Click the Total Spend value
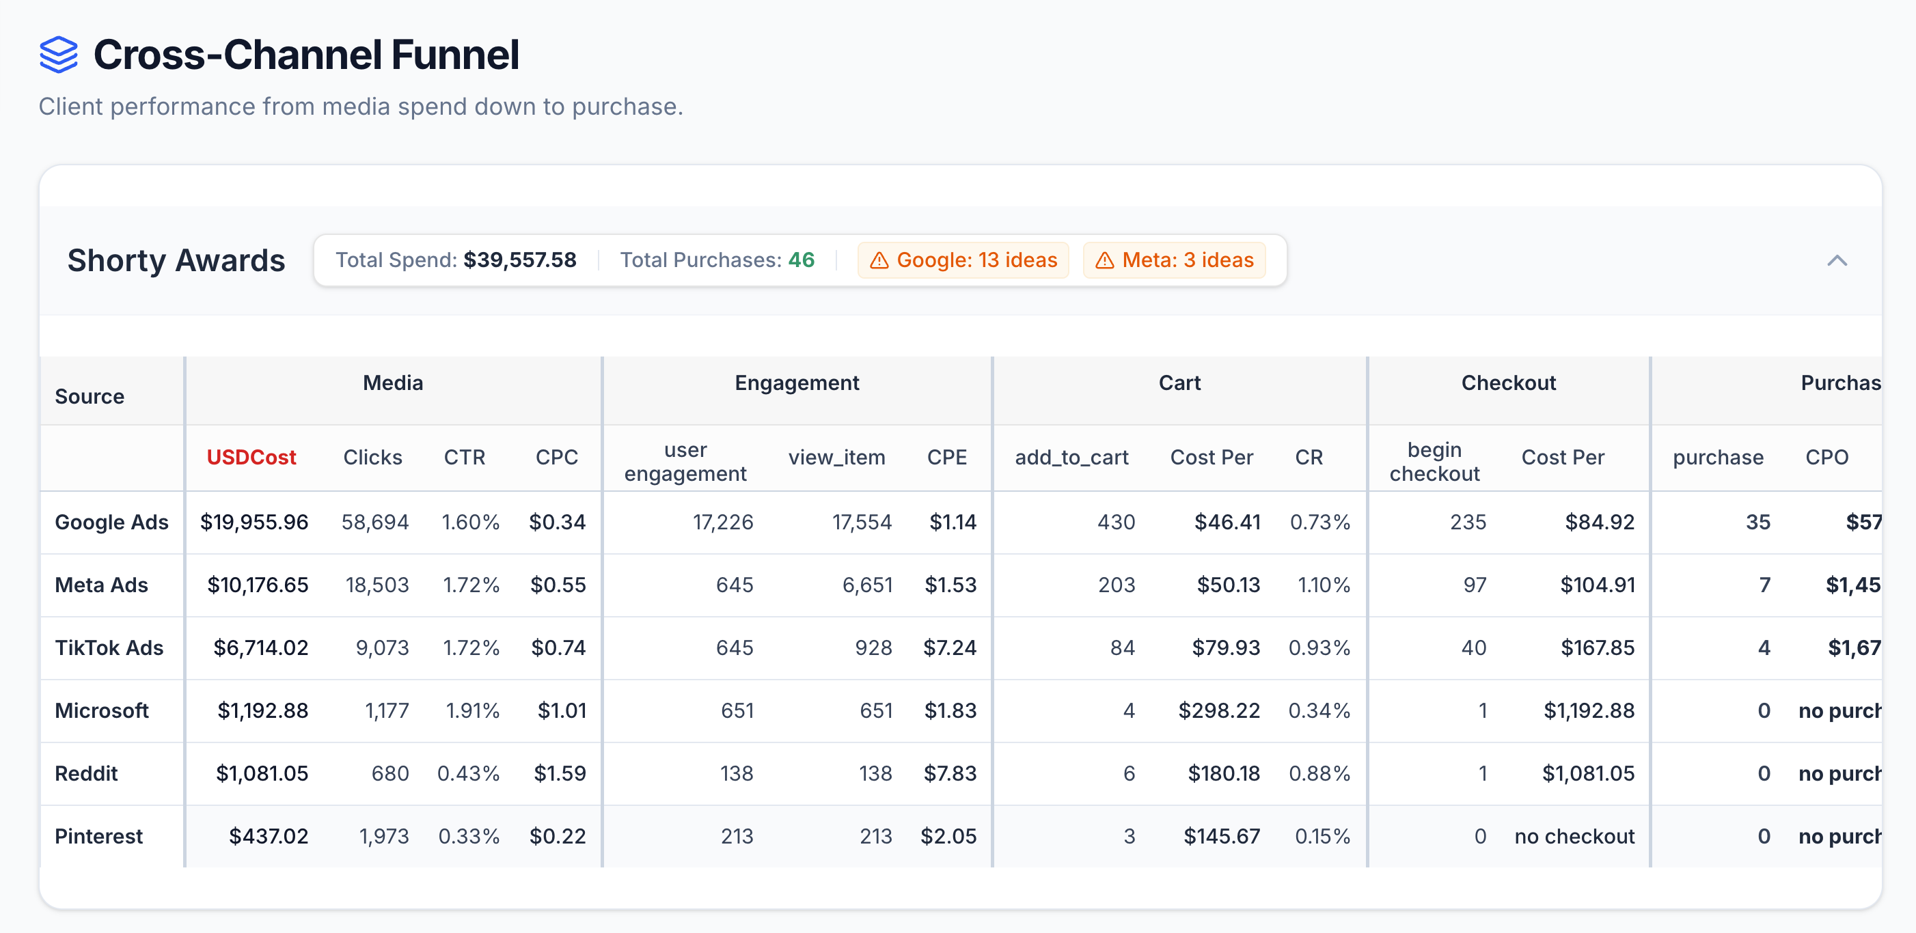The height and width of the screenshot is (933, 1916). pyautogui.click(x=520, y=260)
